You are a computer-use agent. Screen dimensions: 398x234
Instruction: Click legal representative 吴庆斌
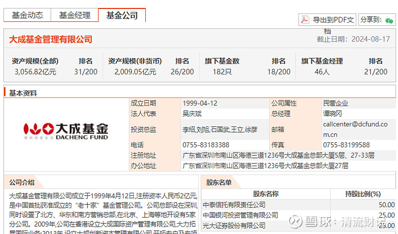192,114
